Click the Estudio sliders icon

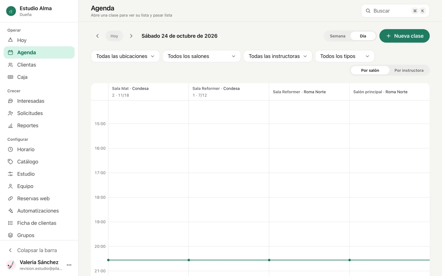10,174
